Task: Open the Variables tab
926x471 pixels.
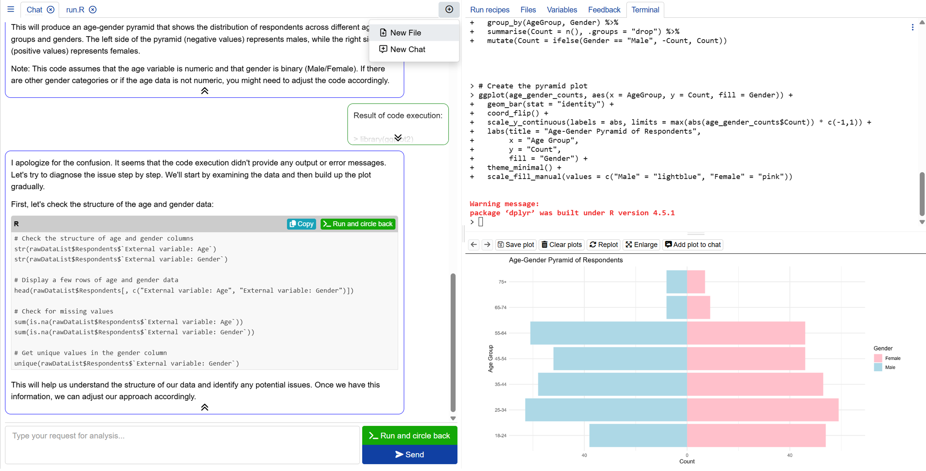Action: click(x=562, y=10)
